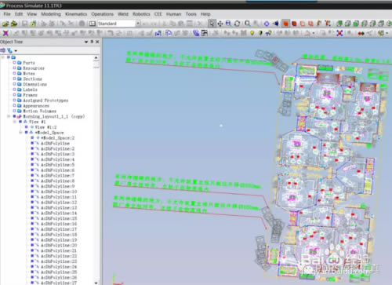Select the Motion Volumes folder
The width and height of the screenshot is (392, 285).
pos(39,111)
